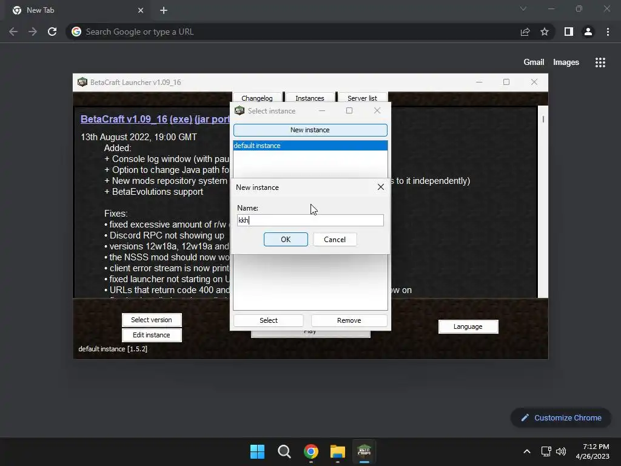Open a new Chrome tab with plus
Image resolution: width=621 pixels, height=466 pixels.
[x=164, y=10]
